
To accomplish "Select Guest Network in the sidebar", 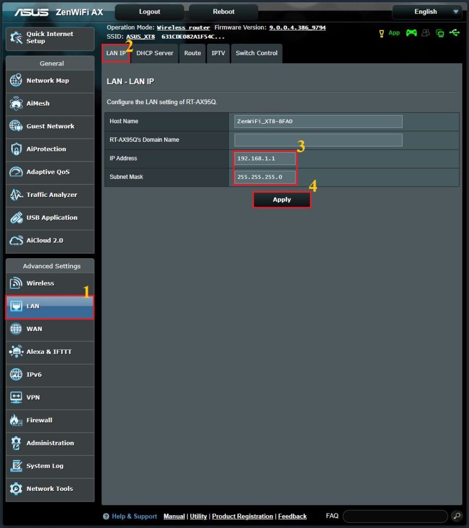I will point(49,126).
